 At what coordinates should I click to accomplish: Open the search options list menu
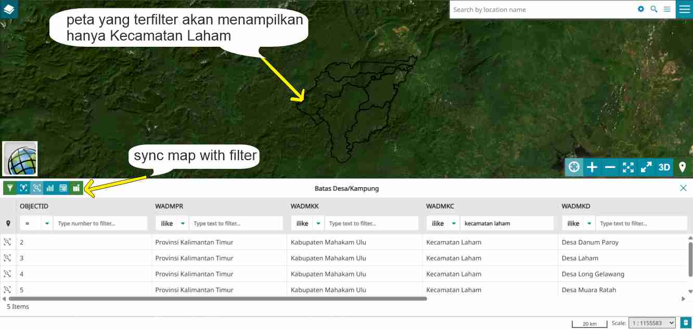[x=667, y=9]
